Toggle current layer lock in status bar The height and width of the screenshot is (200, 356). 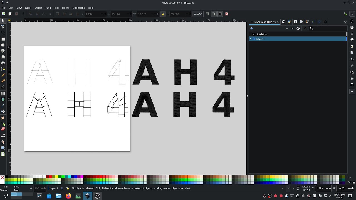tap(68, 188)
